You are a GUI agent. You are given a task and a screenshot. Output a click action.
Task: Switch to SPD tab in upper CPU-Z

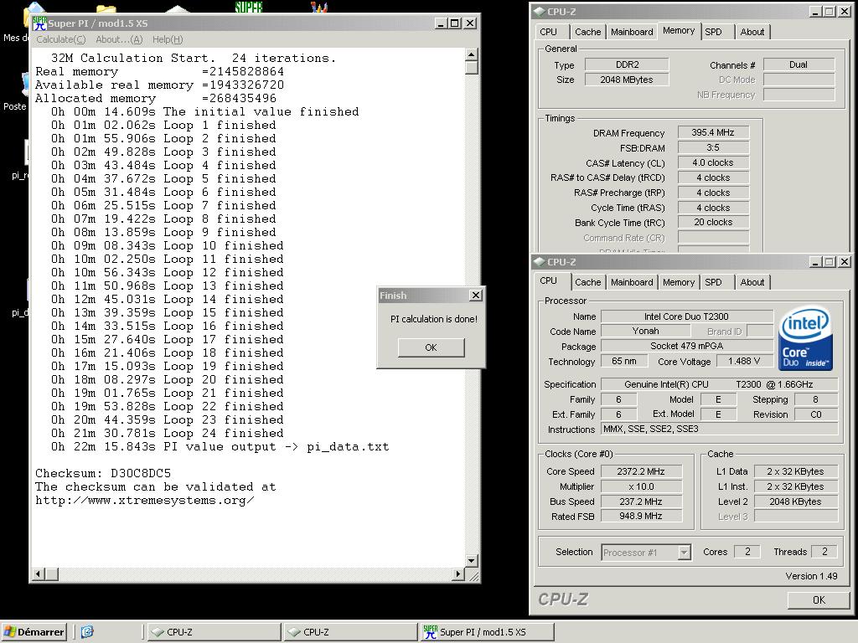pos(713,32)
